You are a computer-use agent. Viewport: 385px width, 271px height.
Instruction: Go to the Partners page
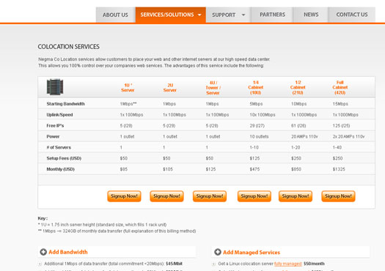(273, 15)
